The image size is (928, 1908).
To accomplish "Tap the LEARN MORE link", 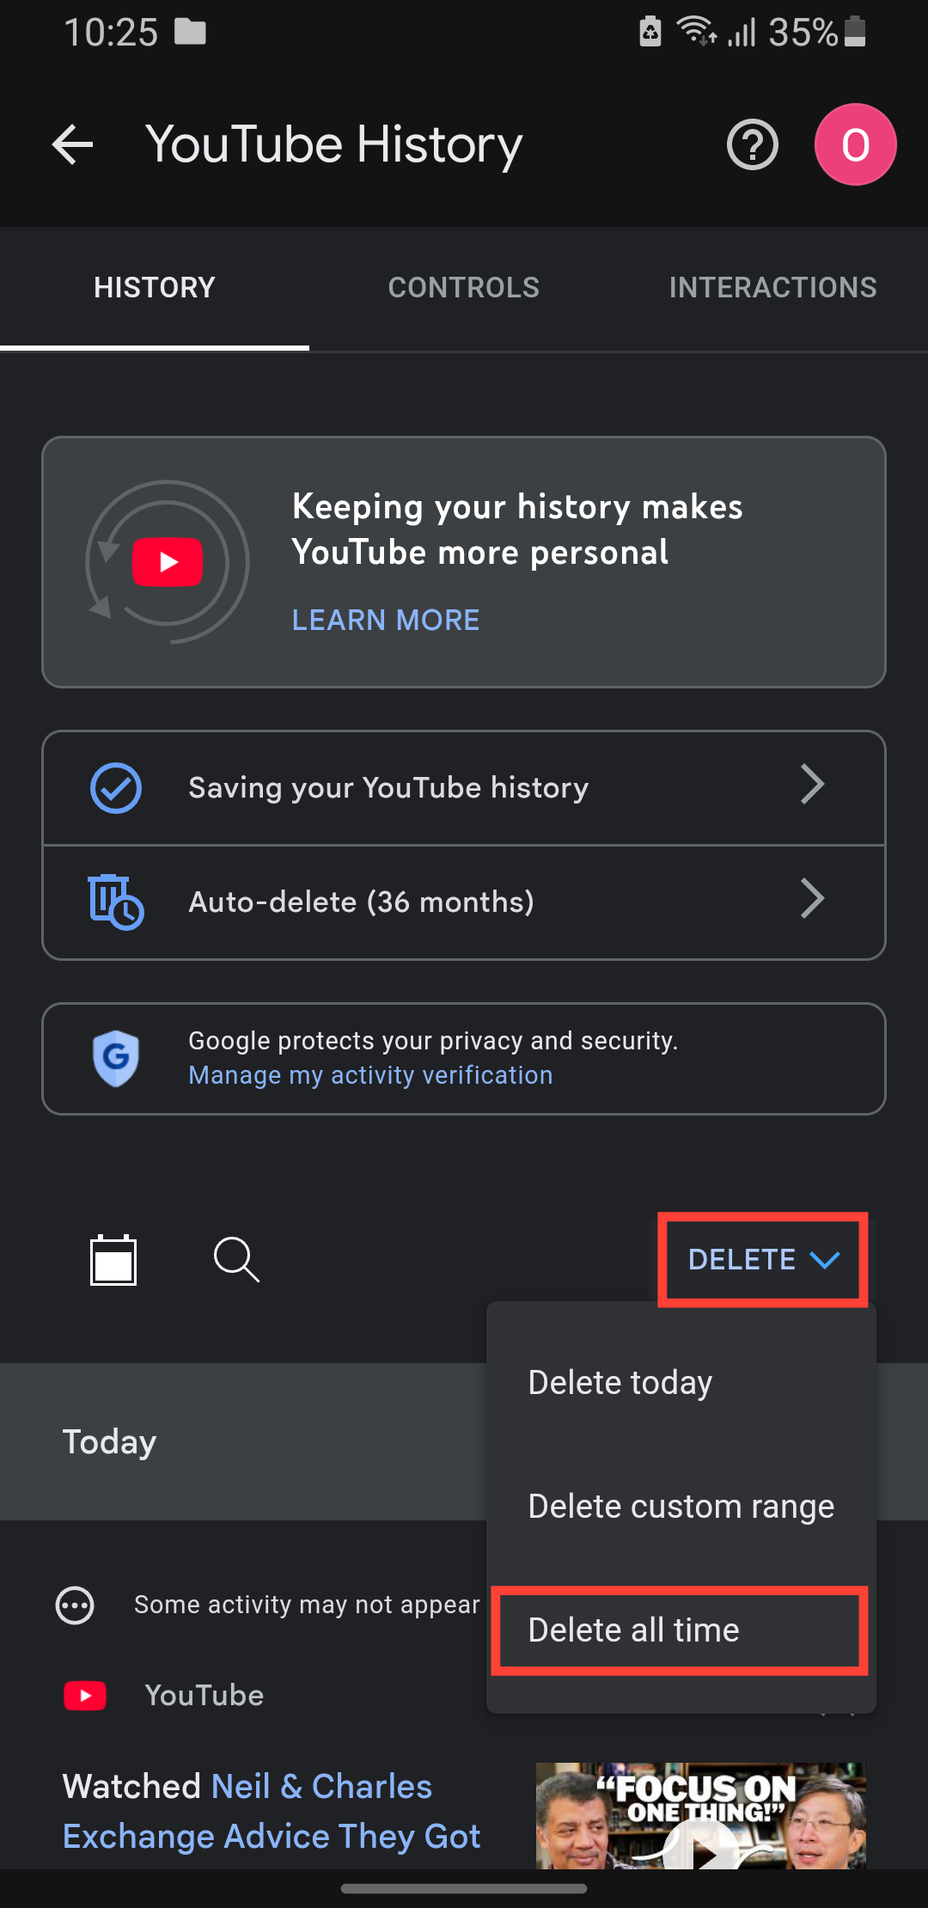I will [386, 620].
